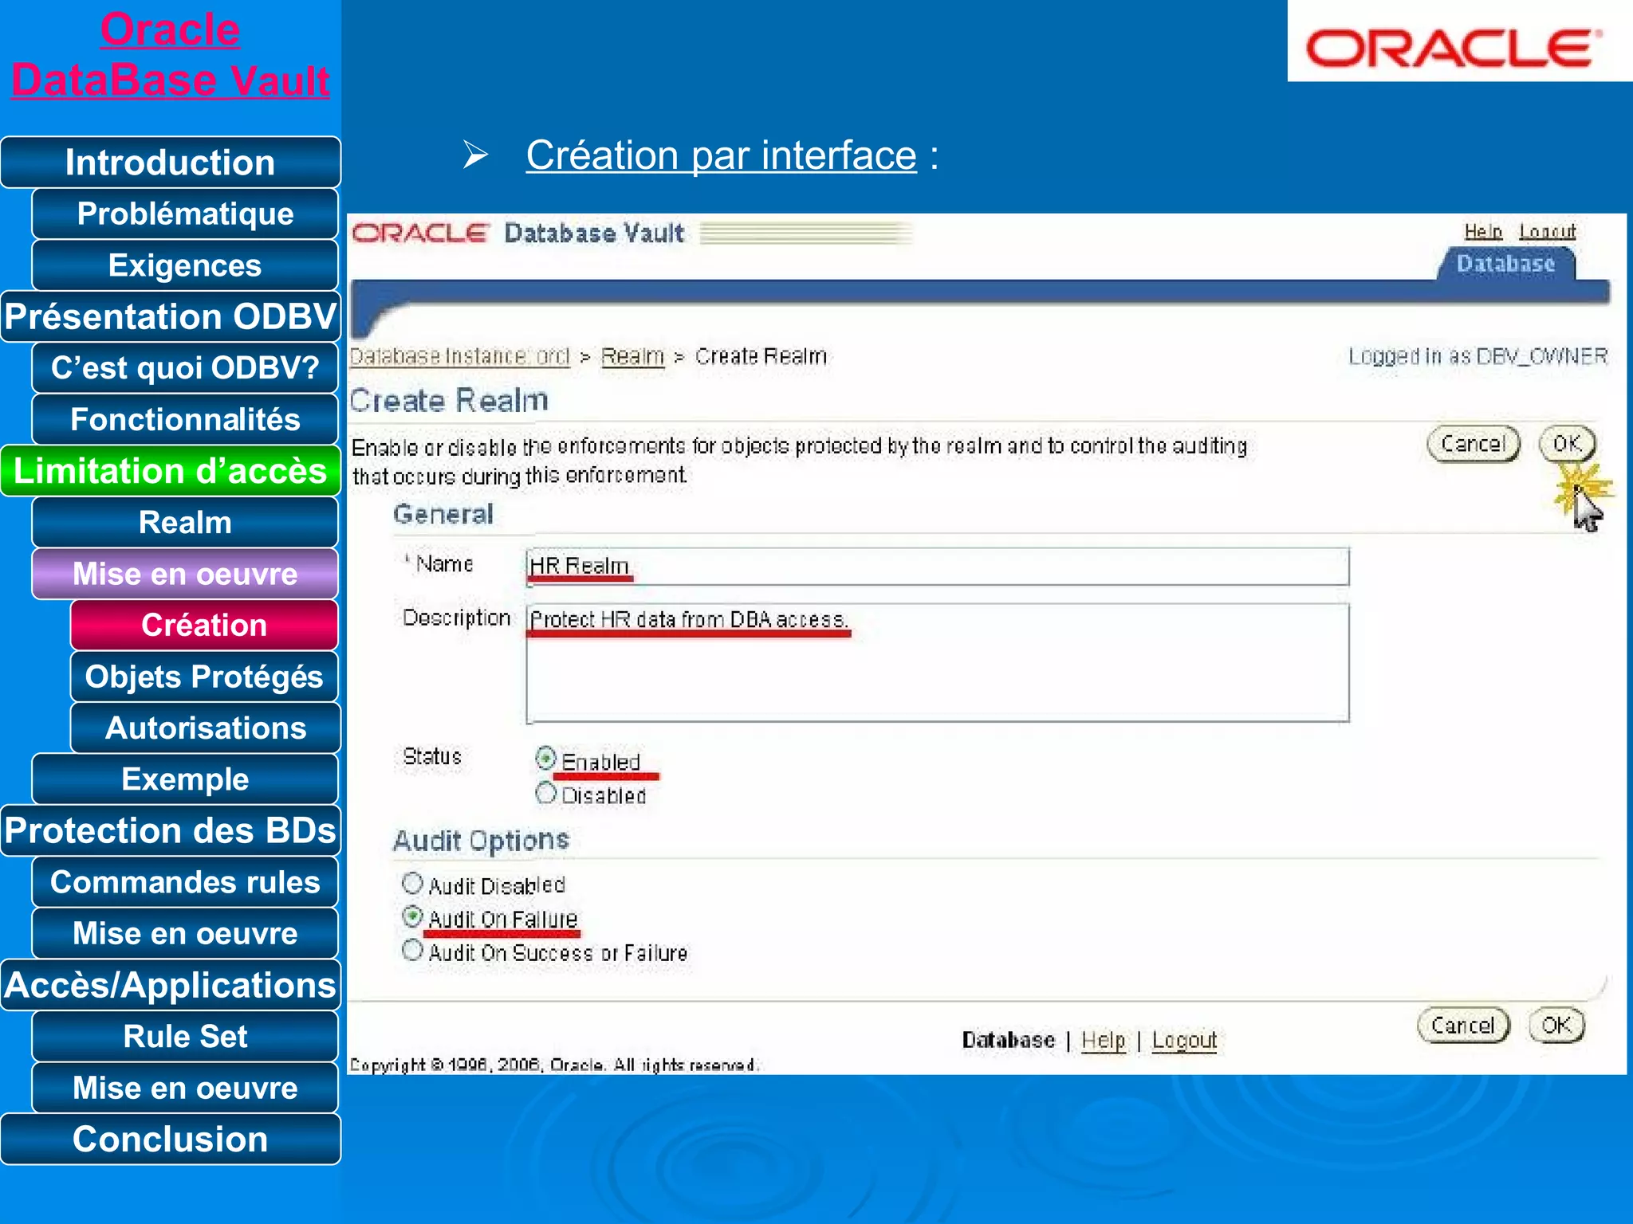The height and width of the screenshot is (1224, 1633).
Task: Open Mise en oeuvre under Realm
Action: tap(185, 574)
